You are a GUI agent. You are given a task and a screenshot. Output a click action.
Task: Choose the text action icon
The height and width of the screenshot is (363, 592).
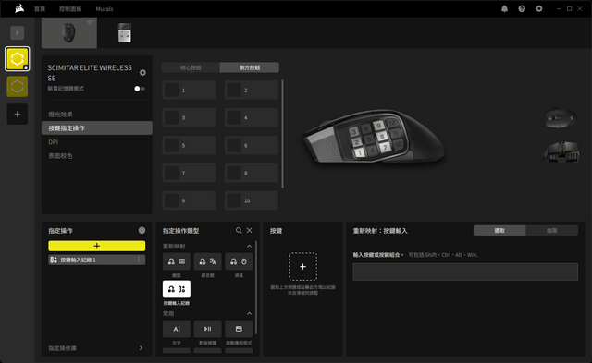(x=177, y=329)
